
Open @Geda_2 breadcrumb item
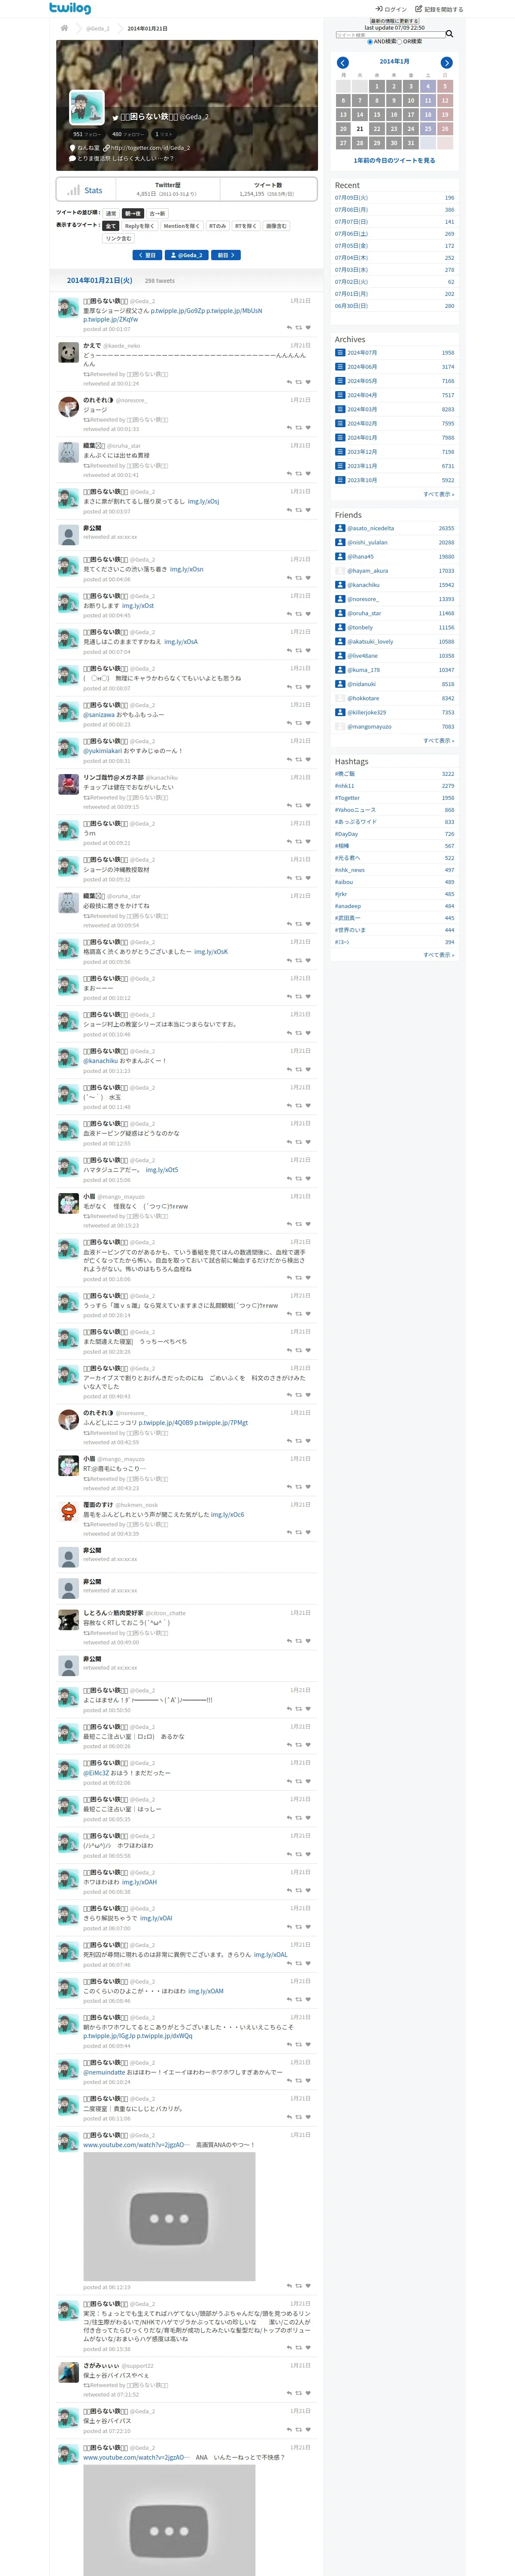pos(97,28)
